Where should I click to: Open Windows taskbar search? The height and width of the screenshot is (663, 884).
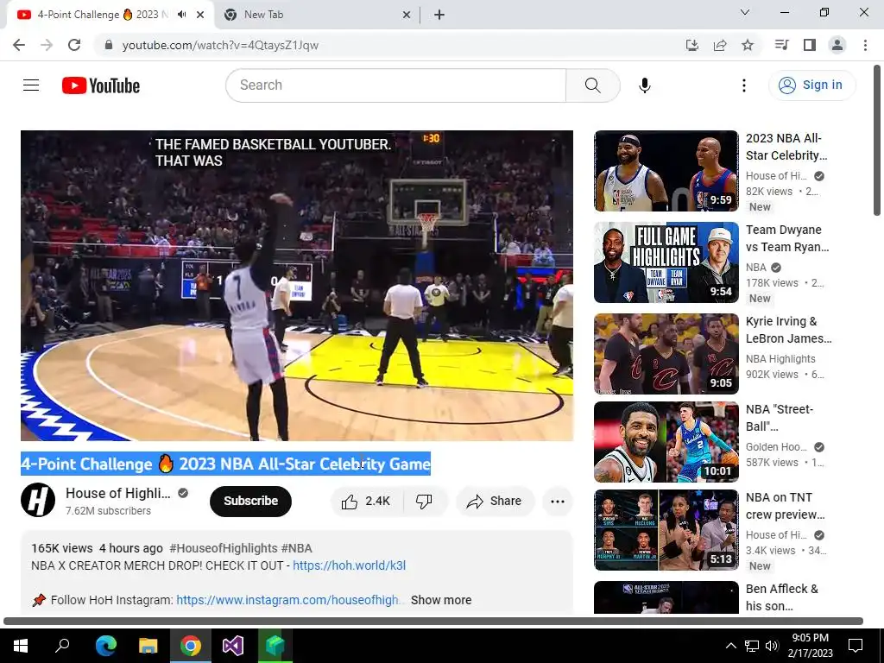62,645
